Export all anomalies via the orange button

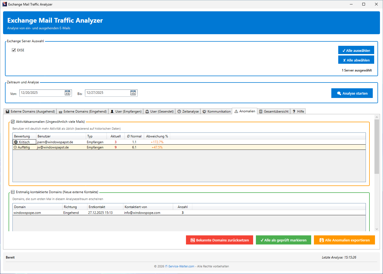pos(344,240)
